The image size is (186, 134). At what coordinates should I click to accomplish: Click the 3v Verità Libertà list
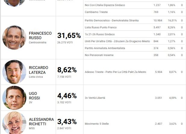95,98
